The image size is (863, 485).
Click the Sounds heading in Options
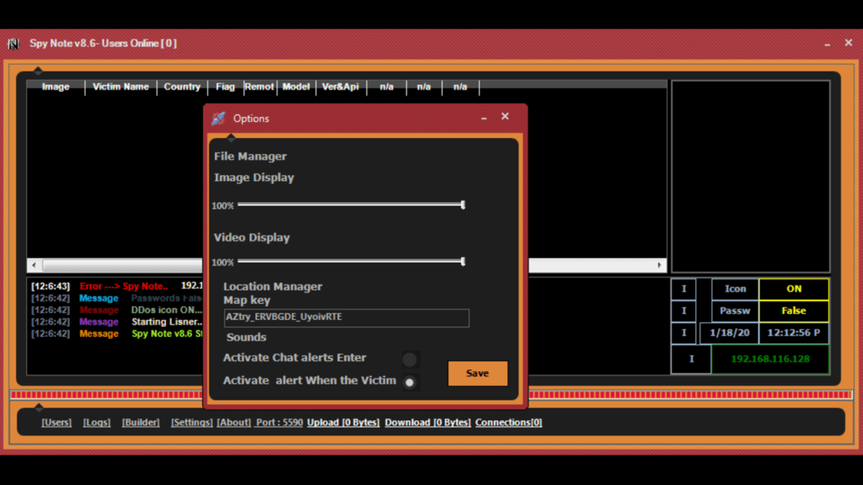[x=246, y=337]
